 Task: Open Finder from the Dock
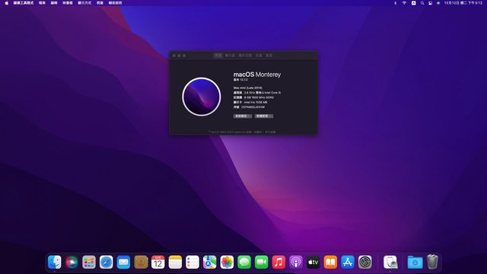pos(55,262)
